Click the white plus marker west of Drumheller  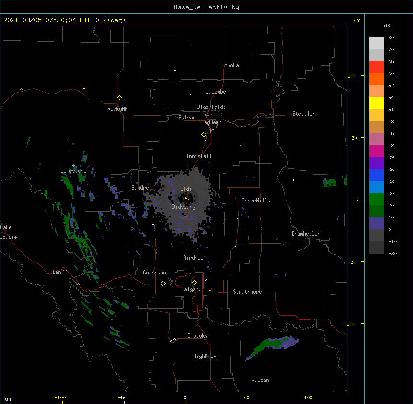pos(293,180)
